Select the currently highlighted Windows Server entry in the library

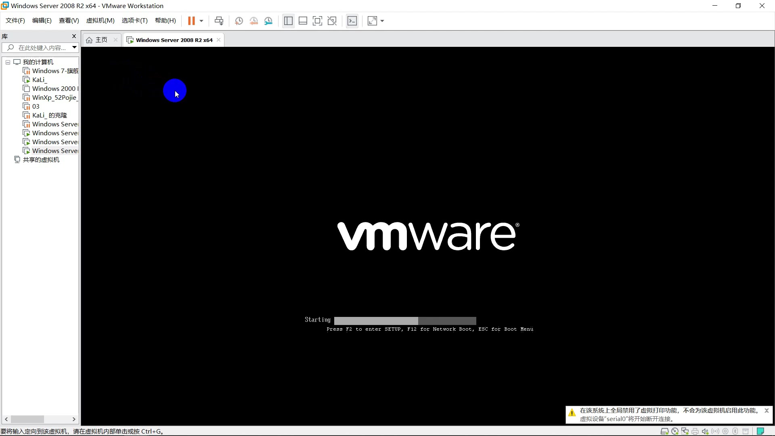51,151
